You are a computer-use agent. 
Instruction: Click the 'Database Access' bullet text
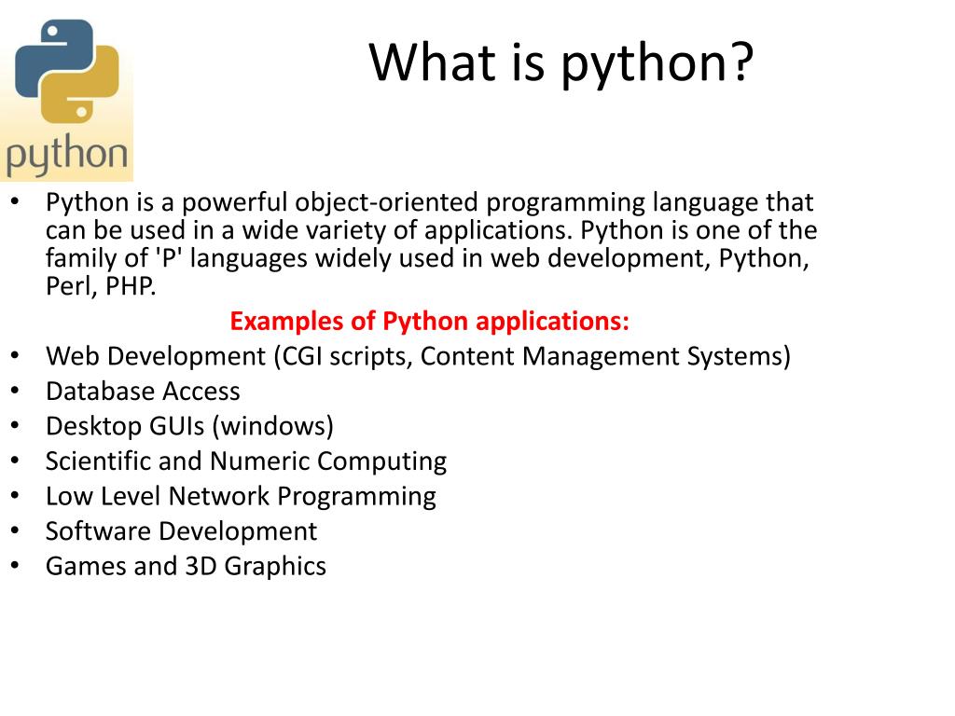(x=143, y=391)
